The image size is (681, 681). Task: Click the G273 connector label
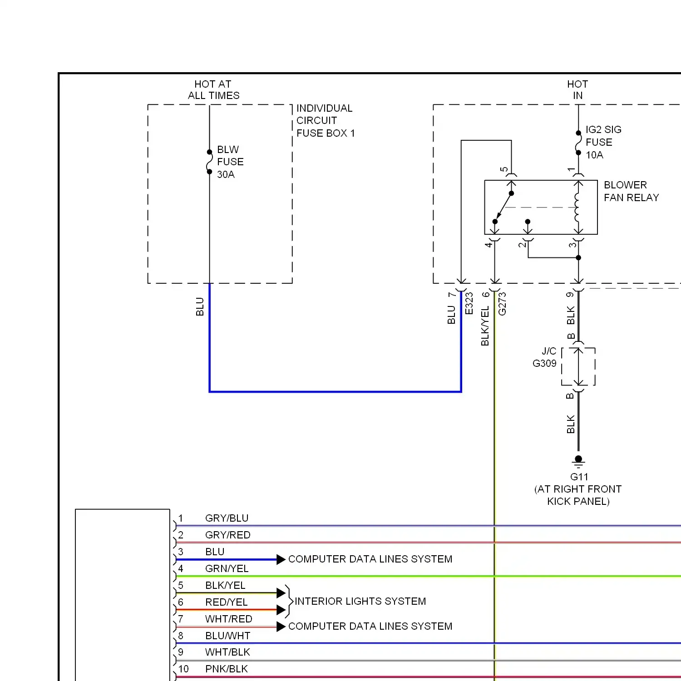(x=502, y=303)
